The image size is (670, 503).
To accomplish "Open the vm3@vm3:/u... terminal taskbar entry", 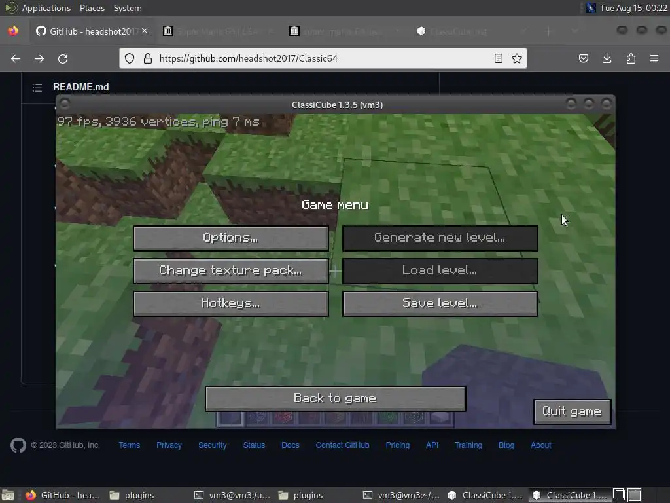I will (x=233, y=495).
